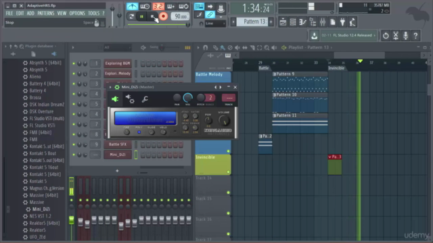Open the VIEW menu
This screenshot has height=243, width=433.
62,13
